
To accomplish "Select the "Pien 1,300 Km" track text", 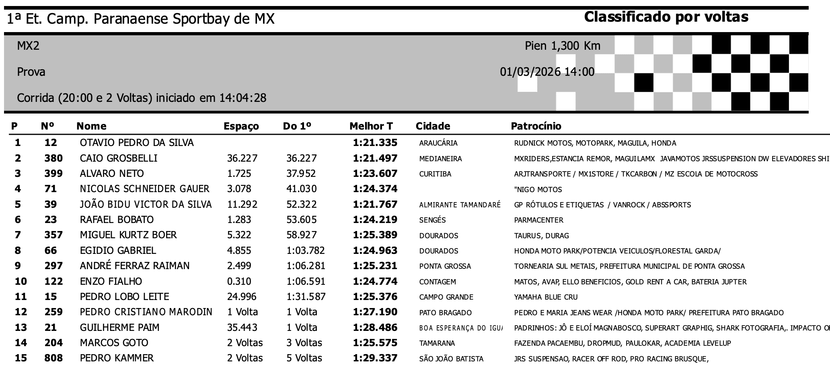I will click(x=562, y=46).
